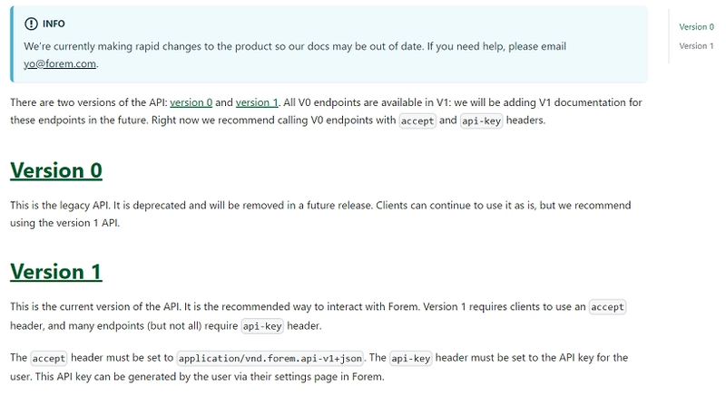Click the application/vnd.forem.api-v1+json code snippet

pos(270,359)
